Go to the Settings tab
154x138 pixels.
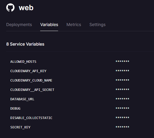(x=97, y=25)
